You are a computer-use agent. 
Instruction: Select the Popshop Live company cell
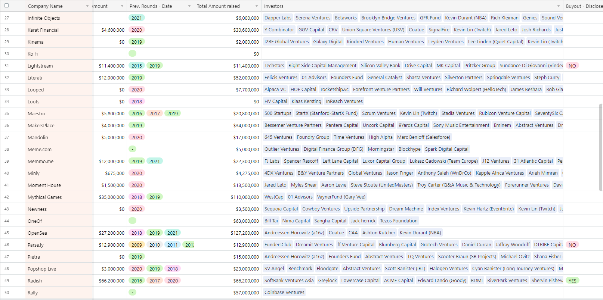click(x=59, y=269)
